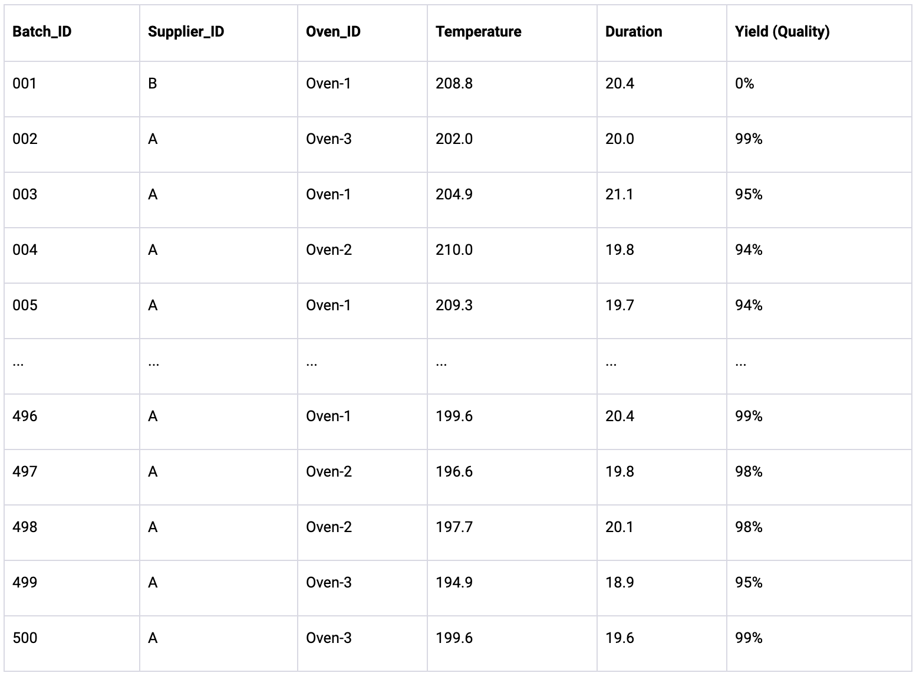Click the duration value 21.1
916x676 pixels.
click(619, 195)
